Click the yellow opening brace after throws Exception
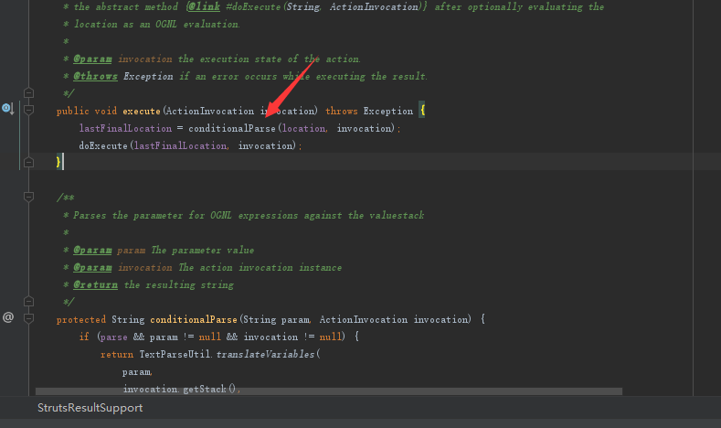The width and height of the screenshot is (721, 428). pos(422,111)
